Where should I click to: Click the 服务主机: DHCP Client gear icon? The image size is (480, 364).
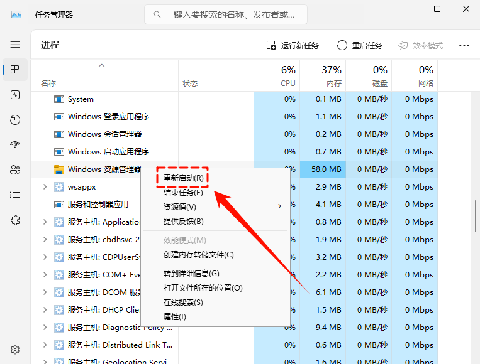click(x=59, y=310)
